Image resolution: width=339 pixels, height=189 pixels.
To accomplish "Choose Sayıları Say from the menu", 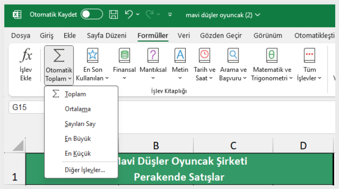I will pos(81,124).
